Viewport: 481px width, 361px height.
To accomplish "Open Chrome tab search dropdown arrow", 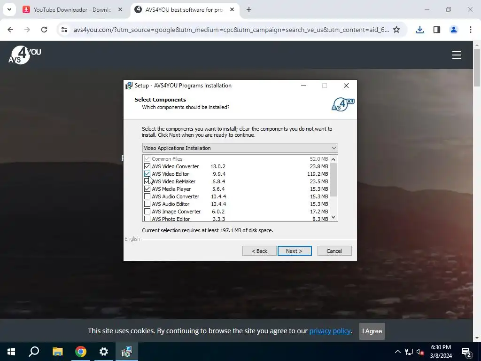I will tap(9, 9).
